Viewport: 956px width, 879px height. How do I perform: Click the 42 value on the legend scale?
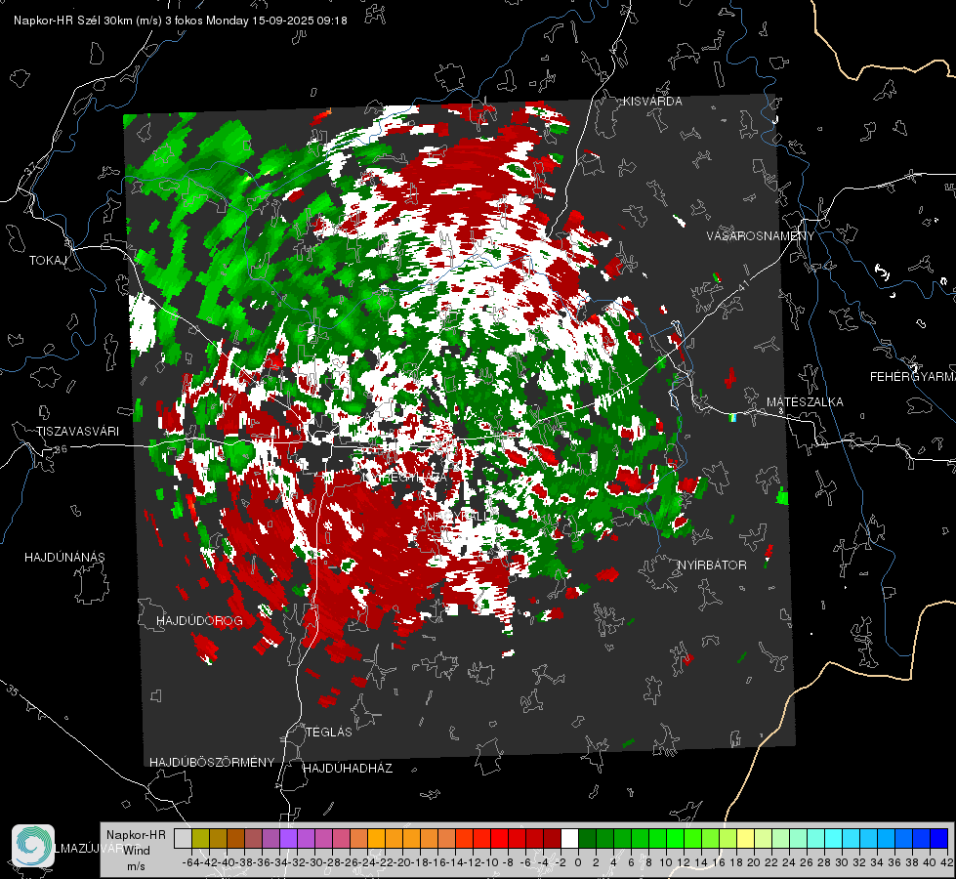tap(947, 862)
